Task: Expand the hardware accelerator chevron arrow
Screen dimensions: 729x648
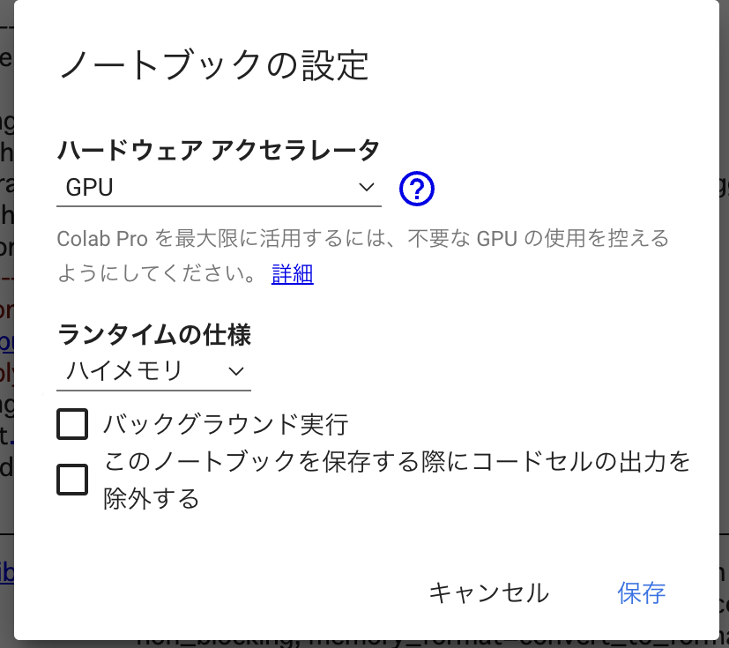Action: [x=367, y=187]
